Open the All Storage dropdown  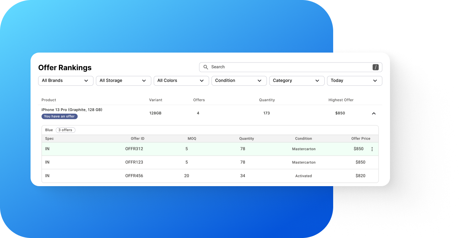124,81
